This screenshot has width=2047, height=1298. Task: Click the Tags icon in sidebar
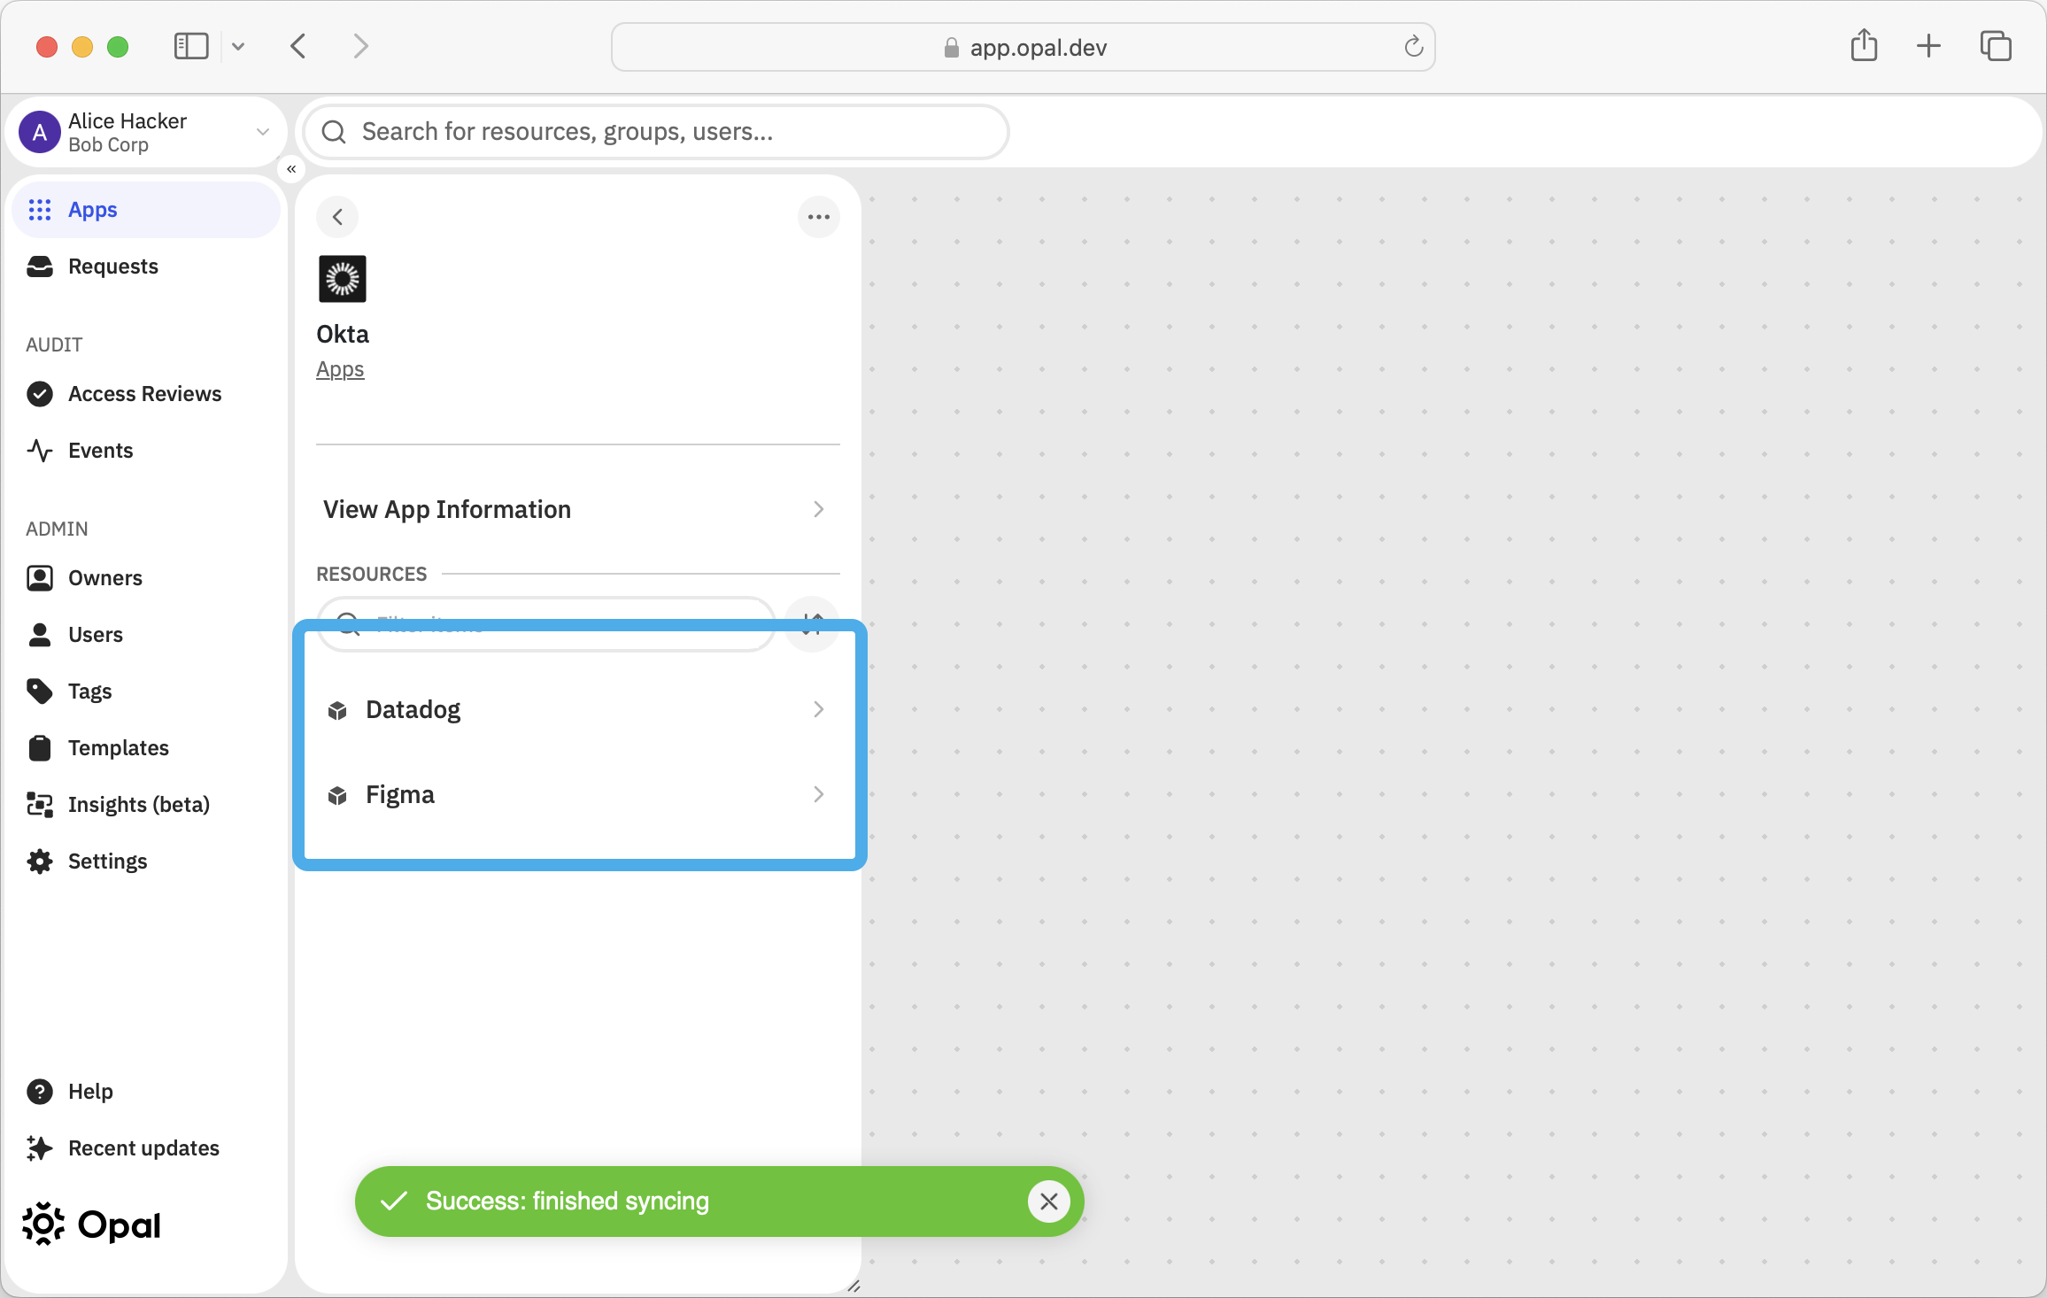click(40, 691)
